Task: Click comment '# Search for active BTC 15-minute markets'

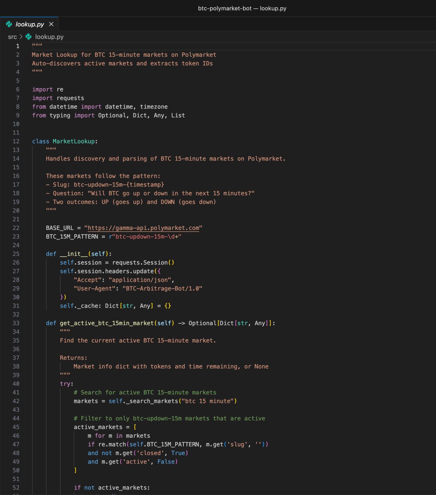Action: (x=145, y=392)
